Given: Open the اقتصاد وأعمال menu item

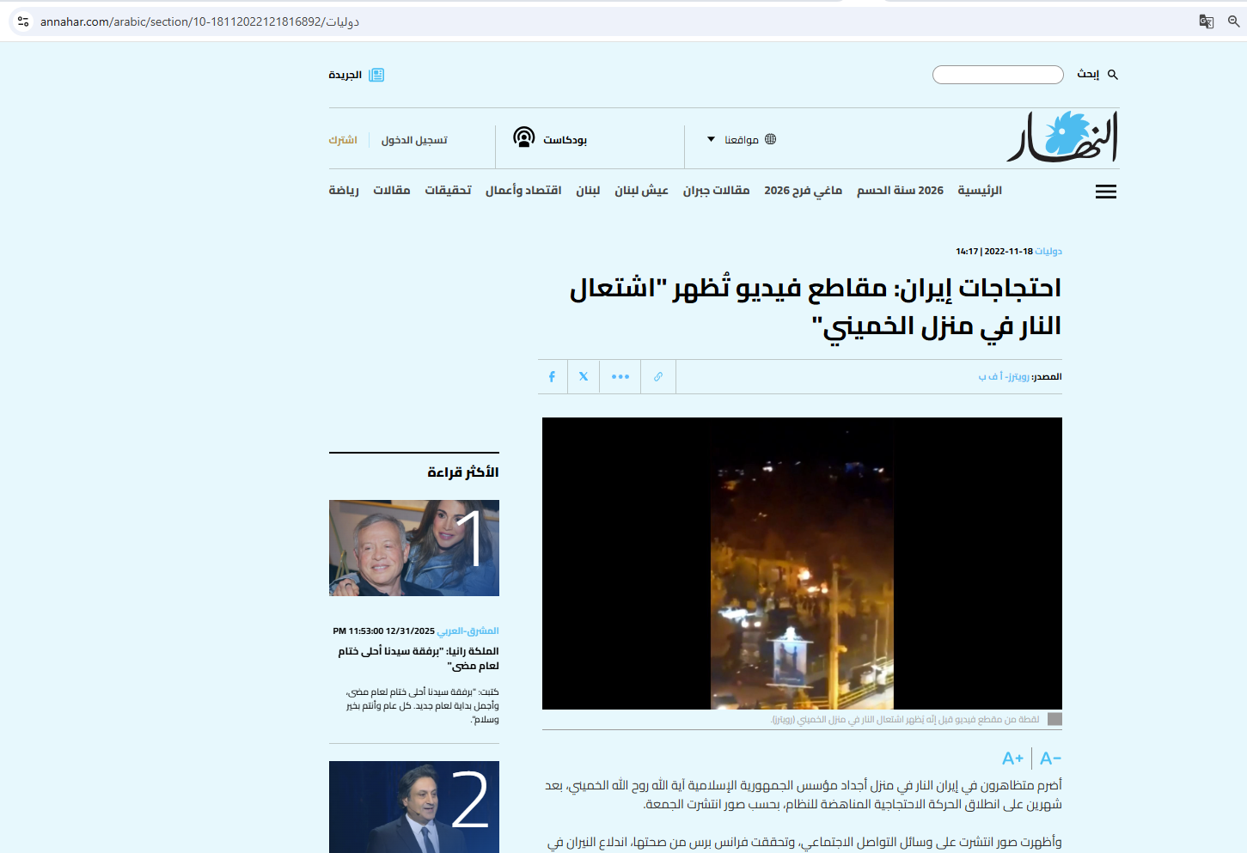Looking at the screenshot, I should (x=523, y=191).
